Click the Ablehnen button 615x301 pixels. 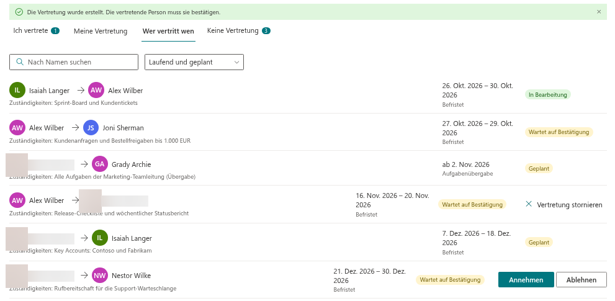581,280
